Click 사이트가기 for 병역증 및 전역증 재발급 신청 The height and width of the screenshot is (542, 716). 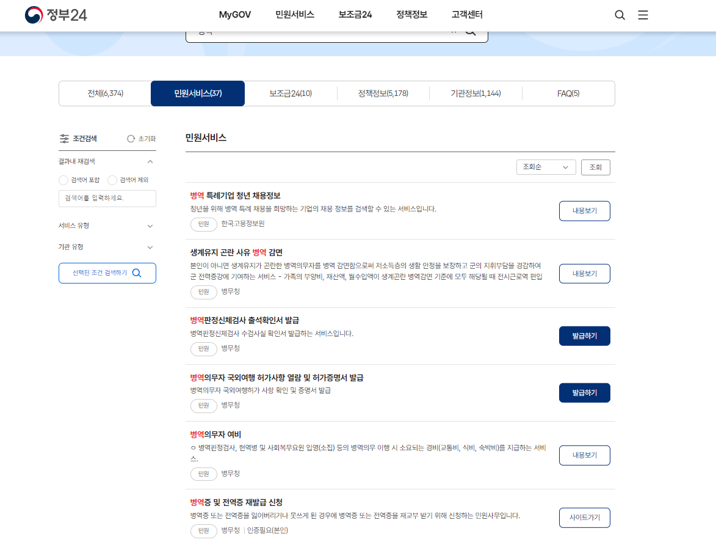tap(584, 517)
